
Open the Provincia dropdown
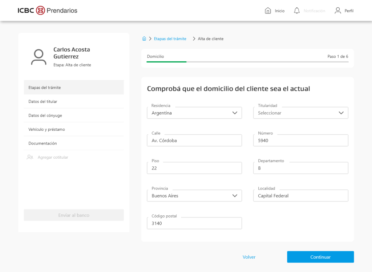[194, 196]
